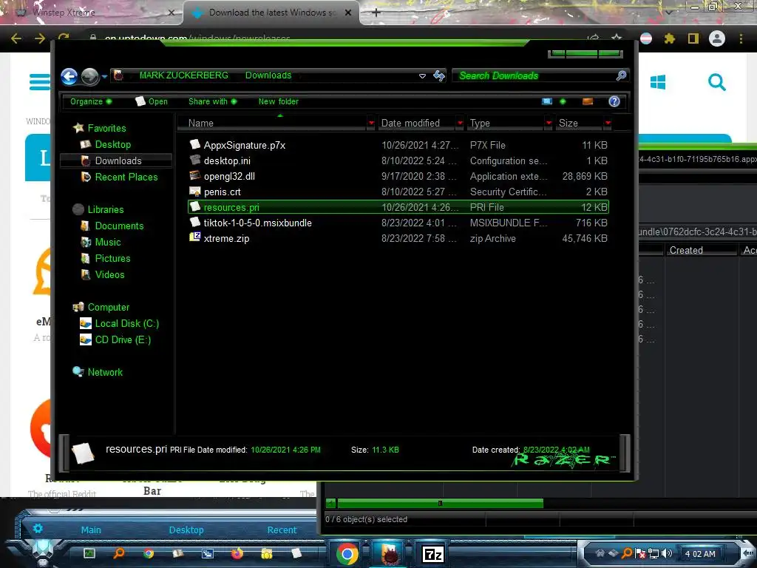Select the AppxSignature.p7x file
This screenshot has height=568, width=757.
tap(244, 146)
